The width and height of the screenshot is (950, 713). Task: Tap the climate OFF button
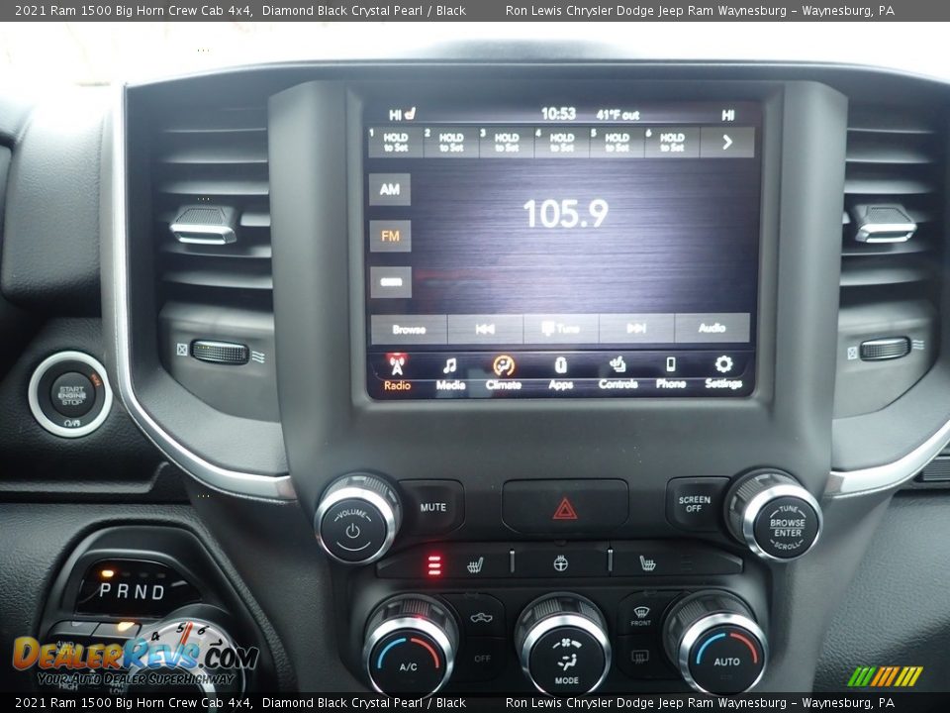click(x=482, y=659)
